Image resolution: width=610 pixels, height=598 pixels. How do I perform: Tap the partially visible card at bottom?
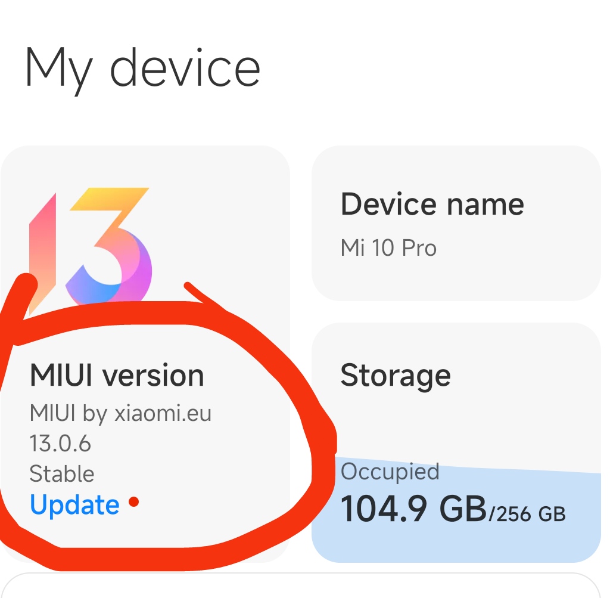(x=300, y=585)
